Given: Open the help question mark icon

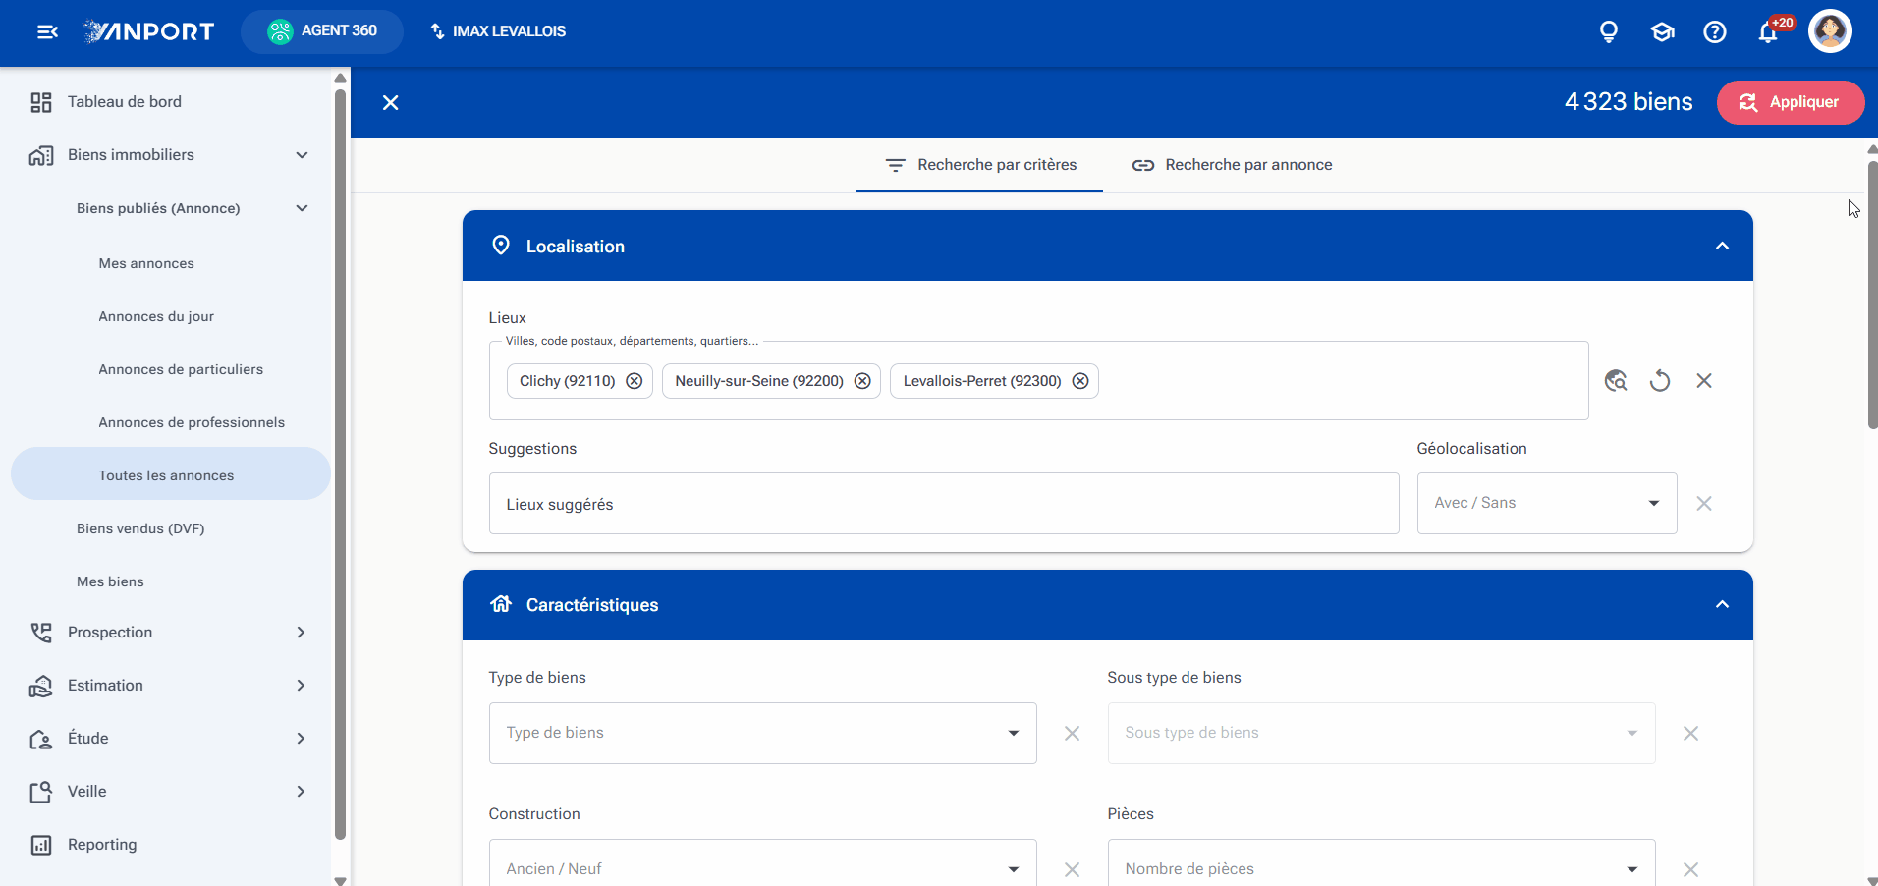Looking at the screenshot, I should coord(1715,32).
